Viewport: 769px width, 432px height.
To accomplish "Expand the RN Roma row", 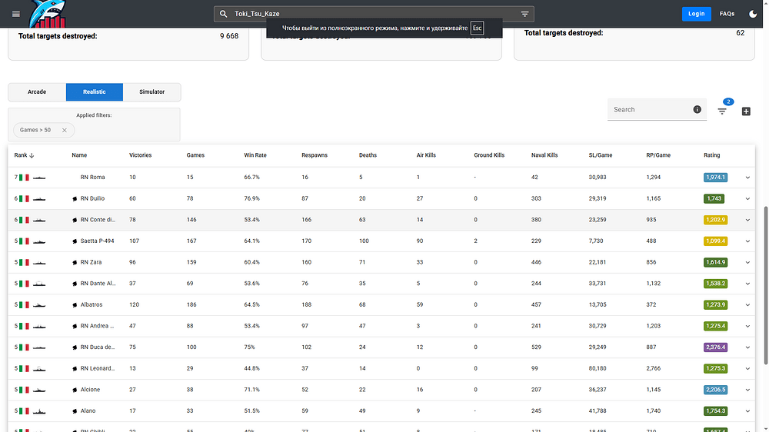I will (747, 178).
